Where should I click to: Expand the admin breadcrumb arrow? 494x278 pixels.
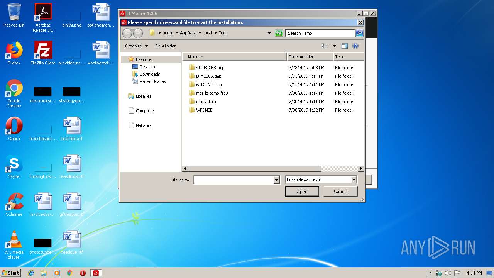177,33
